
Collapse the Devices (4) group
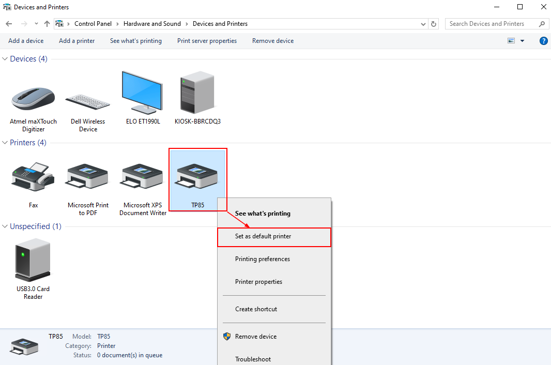tap(5, 59)
